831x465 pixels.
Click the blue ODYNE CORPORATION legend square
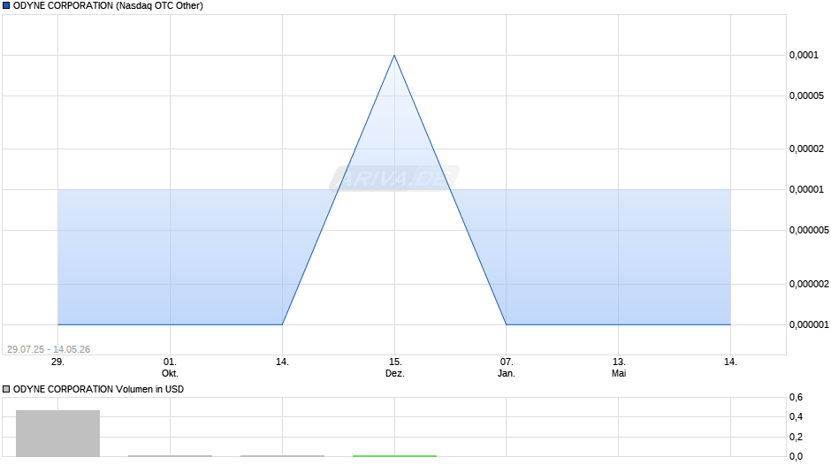coord(6,6)
